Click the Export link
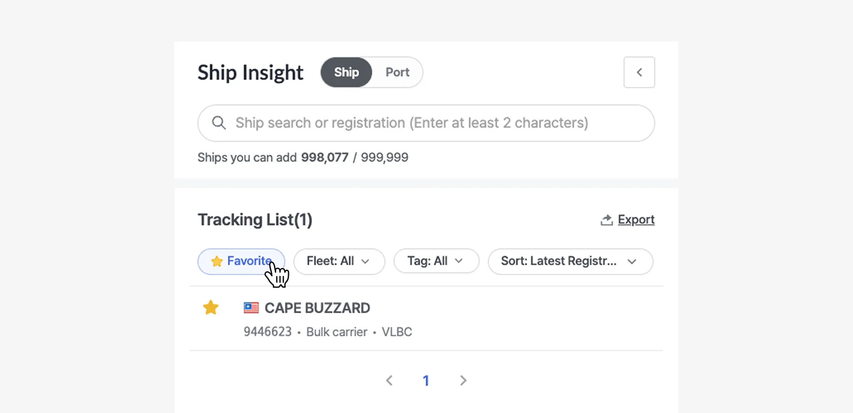This screenshot has height=413, width=853. [636, 219]
